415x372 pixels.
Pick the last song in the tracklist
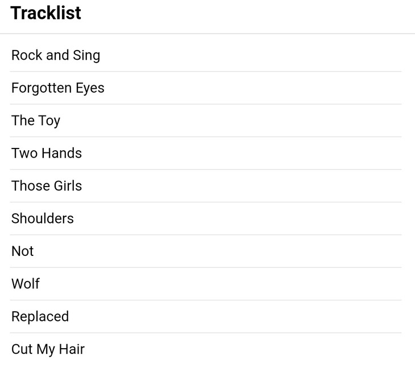tap(48, 349)
